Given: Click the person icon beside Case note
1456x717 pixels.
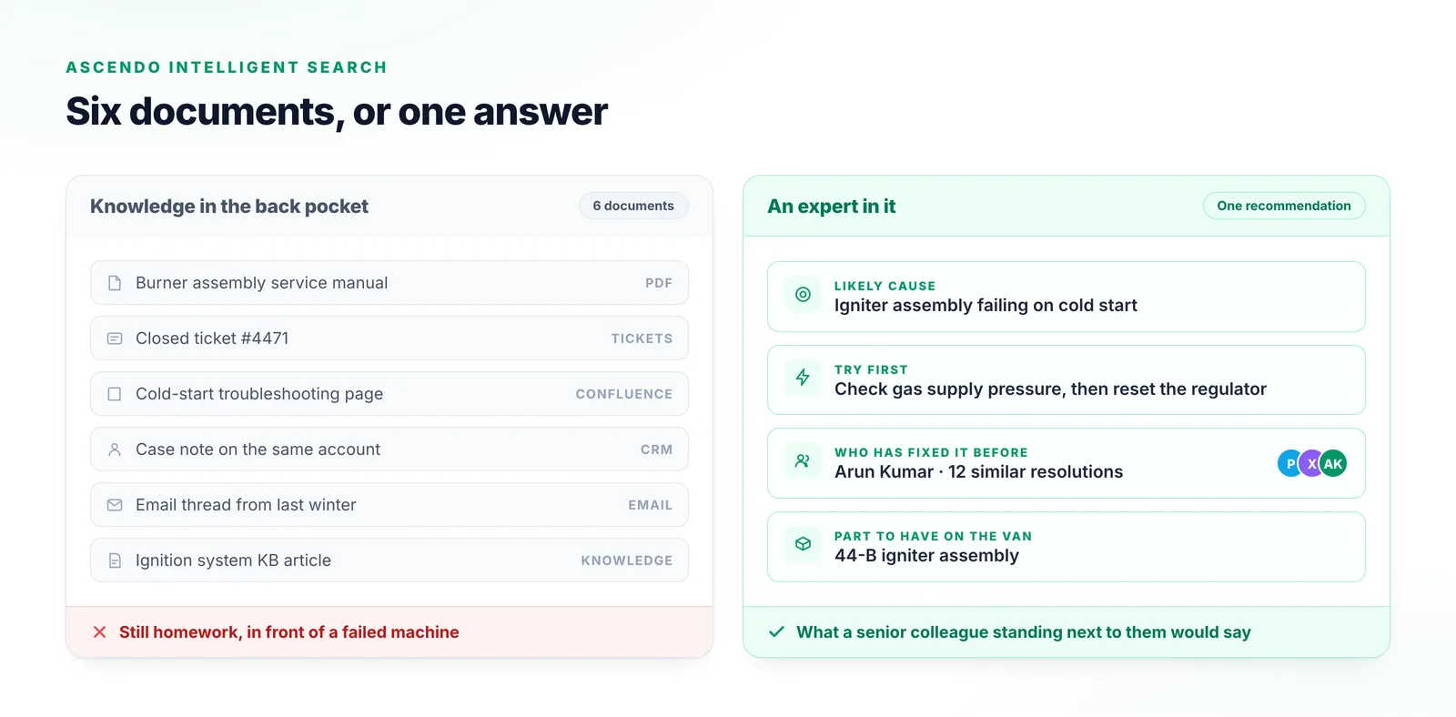Looking at the screenshot, I should pos(115,449).
